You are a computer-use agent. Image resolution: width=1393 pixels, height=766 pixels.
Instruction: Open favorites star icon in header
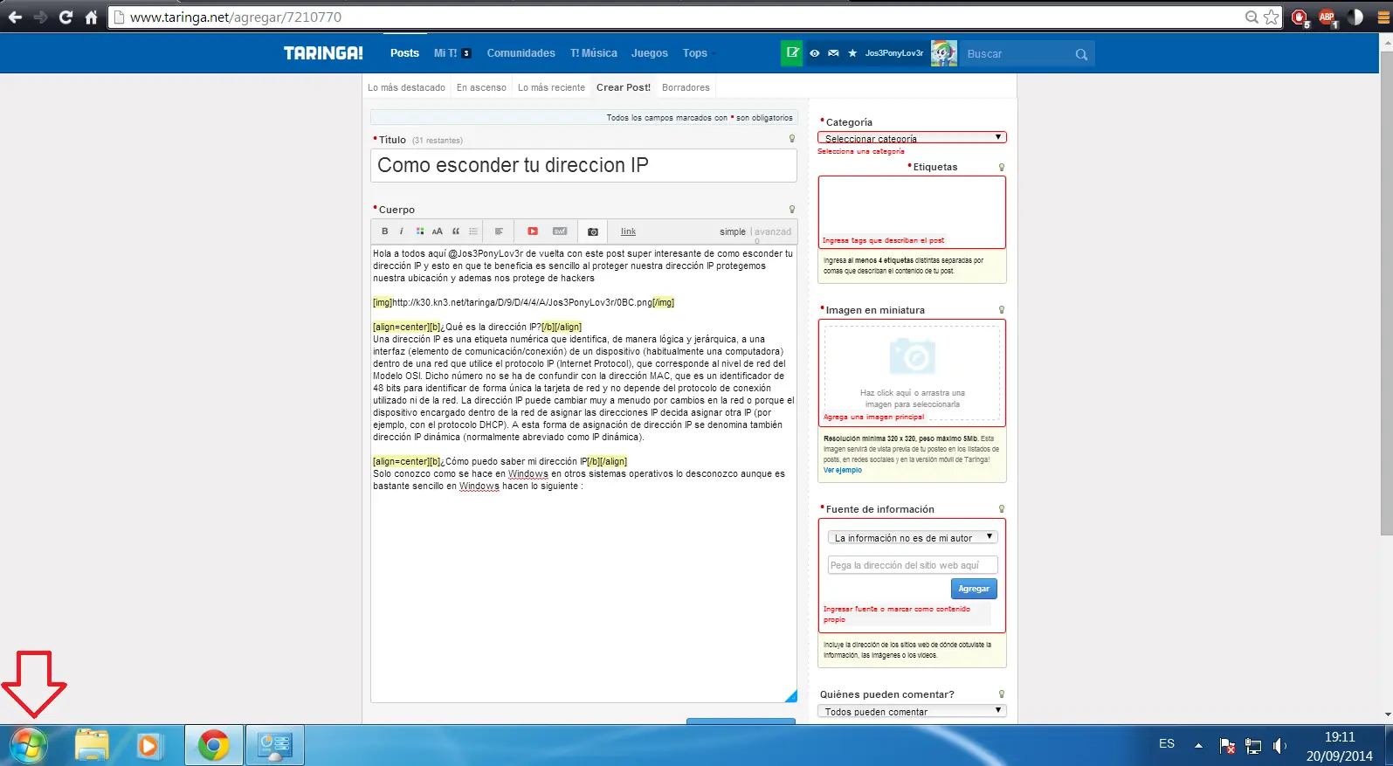point(852,53)
